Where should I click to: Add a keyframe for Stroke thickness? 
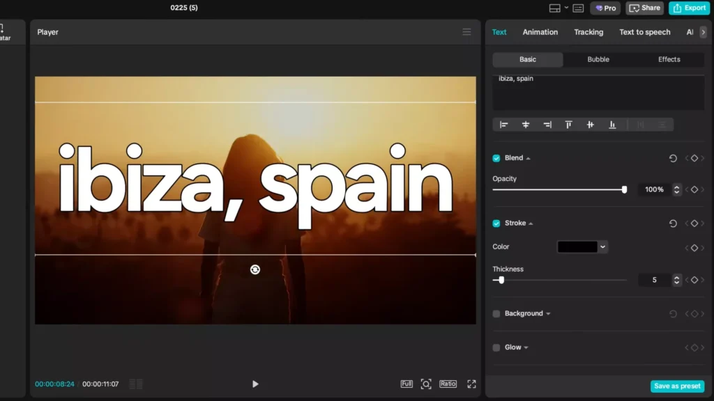pos(694,280)
